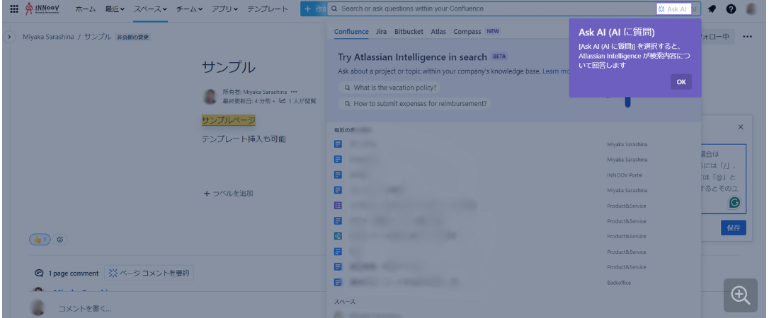Viewport: 769px width, 318px height.
Task: Click ラベルを追加 add label
Action: 229,193
